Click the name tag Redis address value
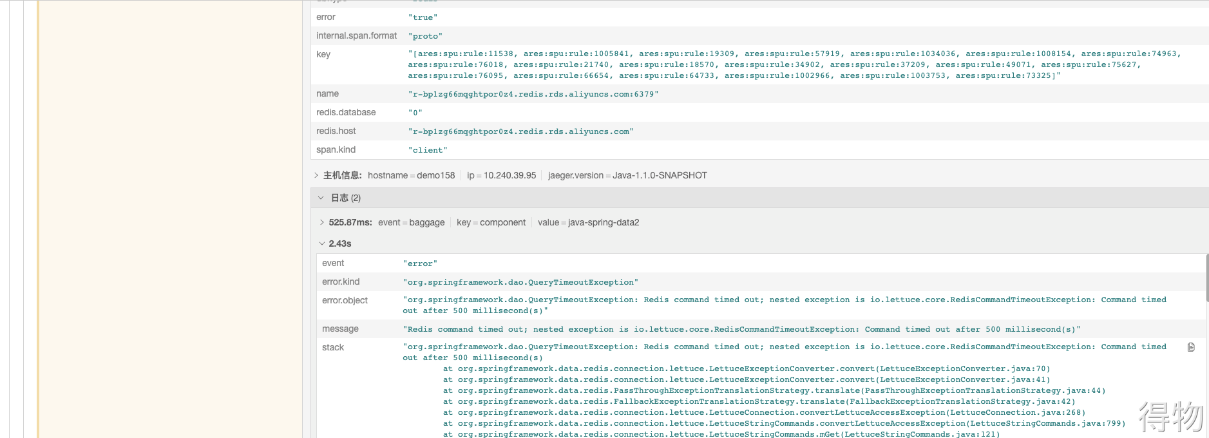Screen dimensions: 1209x438 [533, 94]
